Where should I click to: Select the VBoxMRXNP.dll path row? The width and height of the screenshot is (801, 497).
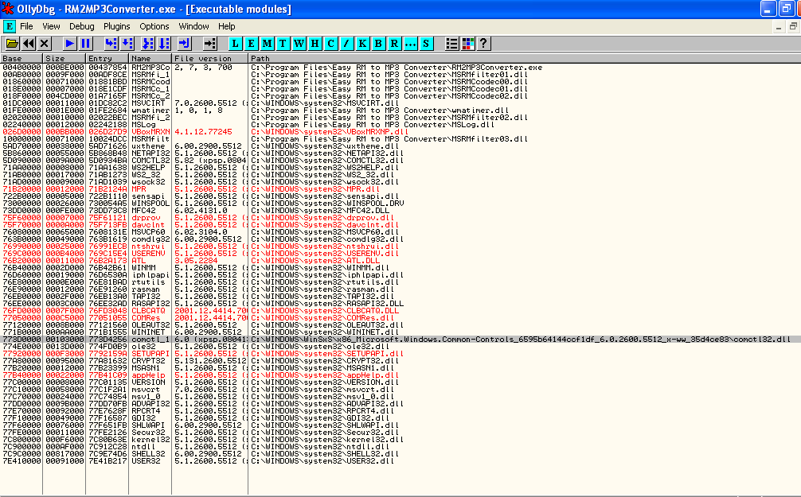[330, 132]
